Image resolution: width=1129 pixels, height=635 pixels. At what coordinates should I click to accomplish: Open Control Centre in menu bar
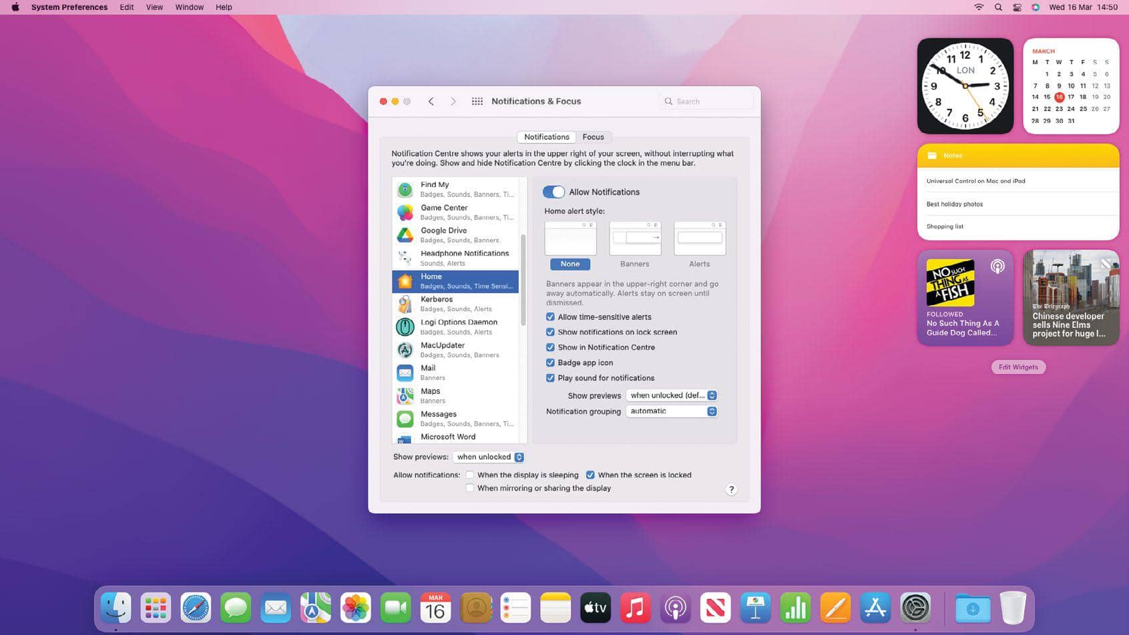[x=1017, y=7]
